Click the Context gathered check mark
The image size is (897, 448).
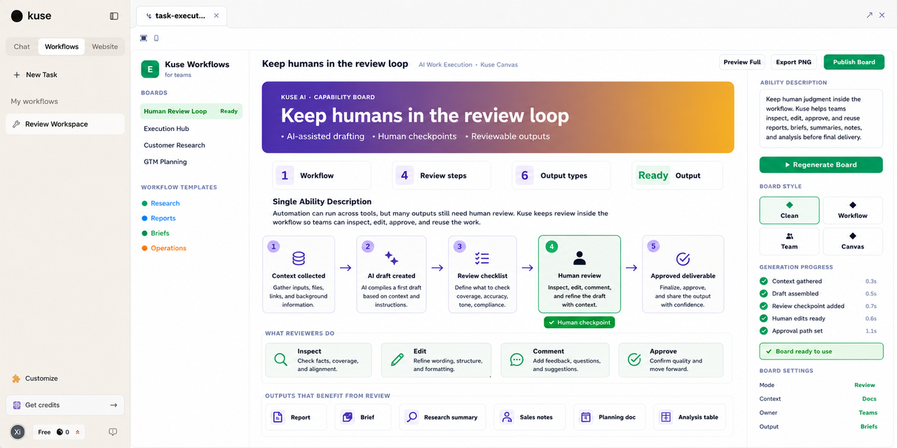764,281
